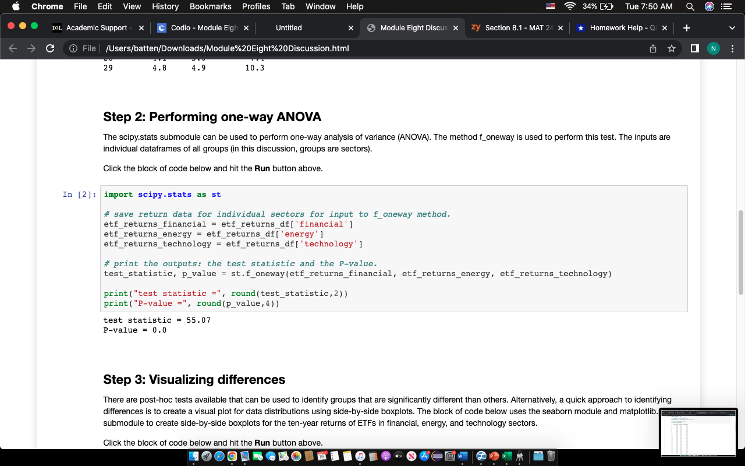This screenshot has height=466, width=745.
Task: Open News app in the dock
Action: [x=411, y=456]
